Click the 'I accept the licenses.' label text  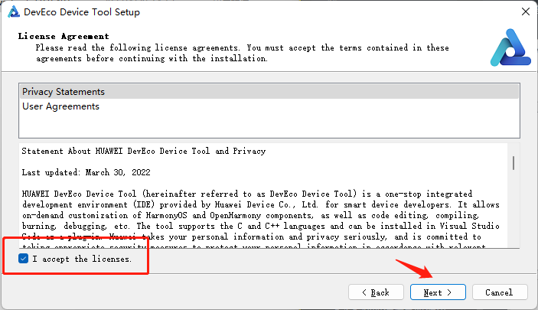pyautogui.click(x=82, y=259)
